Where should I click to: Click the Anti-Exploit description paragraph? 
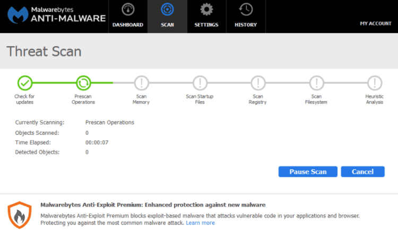(x=200, y=219)
